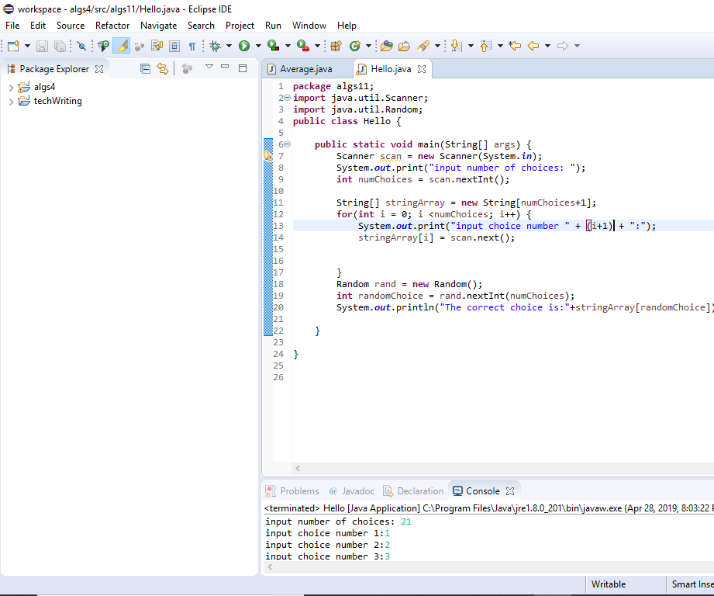
Task: Collapse All in Package Explorer
Action: pos(145,68)
